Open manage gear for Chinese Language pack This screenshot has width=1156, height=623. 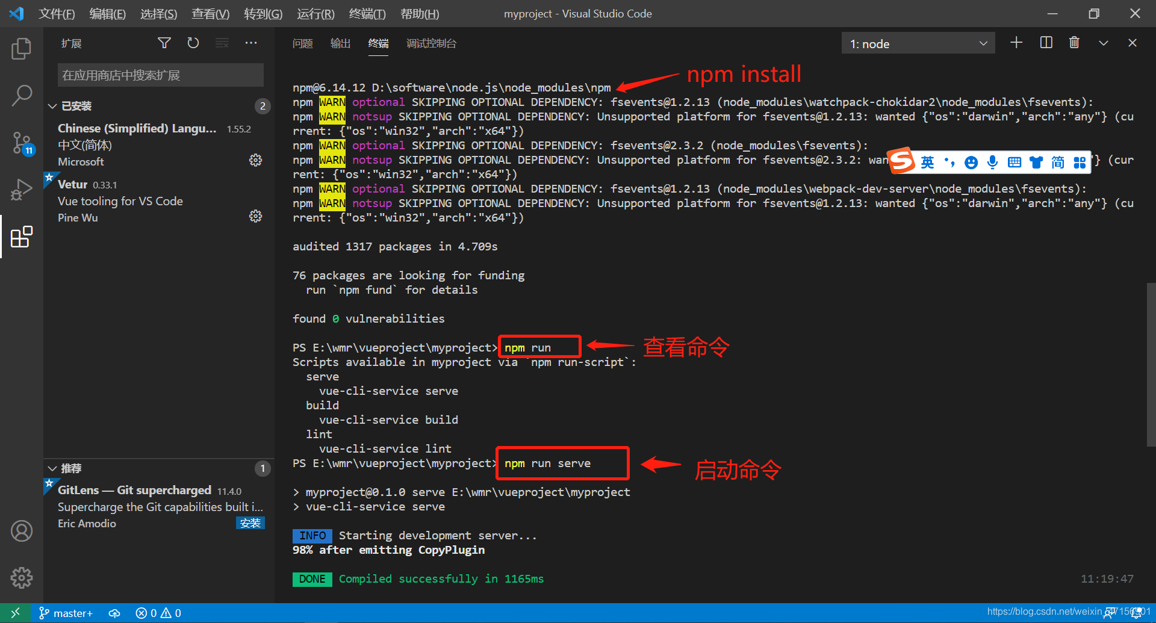point(256,160)
